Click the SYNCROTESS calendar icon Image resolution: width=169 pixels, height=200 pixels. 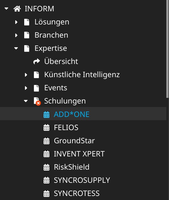point(47,194)
